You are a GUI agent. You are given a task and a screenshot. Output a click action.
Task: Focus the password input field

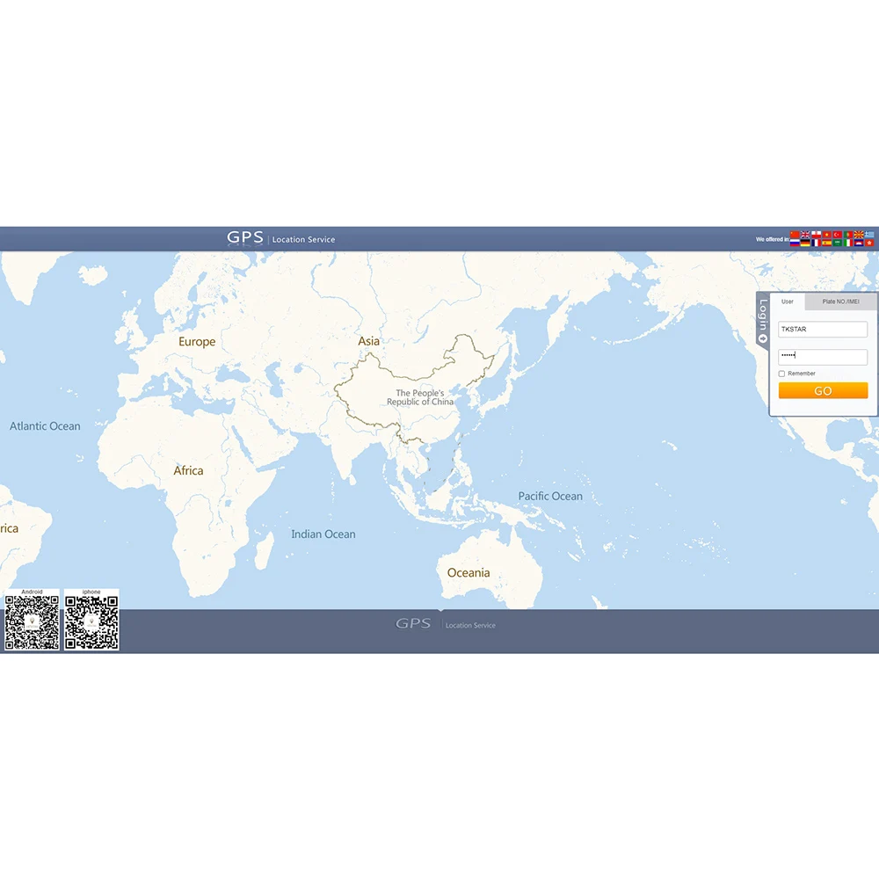tap(823, 357)
